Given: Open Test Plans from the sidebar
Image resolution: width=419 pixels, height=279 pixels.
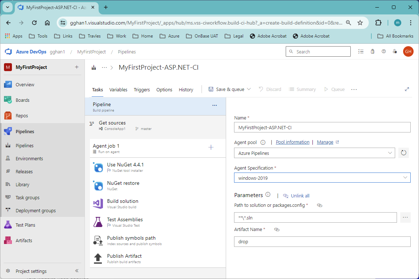Looking at the screenshot, I should click(8, 224).
